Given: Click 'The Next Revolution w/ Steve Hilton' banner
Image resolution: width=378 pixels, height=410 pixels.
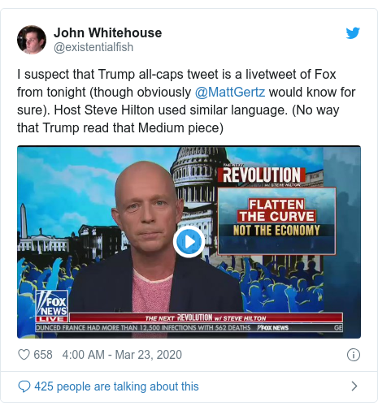Looking at the screenshot, I should tap(206, 317).
